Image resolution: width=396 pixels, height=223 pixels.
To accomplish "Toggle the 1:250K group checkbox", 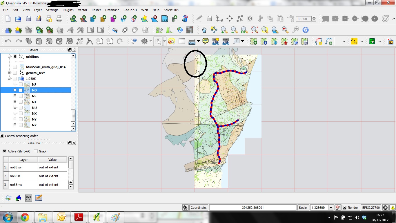I will [15, 79].
